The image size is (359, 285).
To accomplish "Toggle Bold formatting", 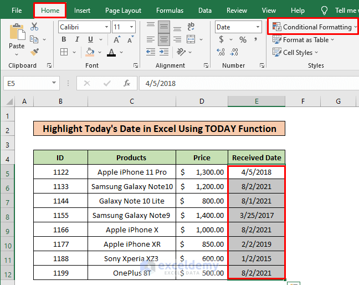I will click(64, 39).
